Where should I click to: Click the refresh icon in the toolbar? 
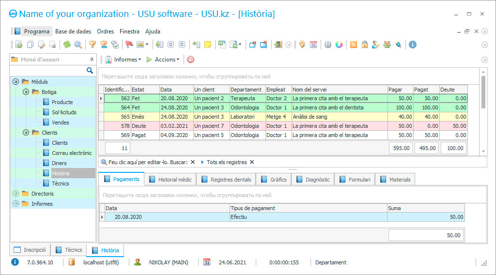(x=67, y=45)
